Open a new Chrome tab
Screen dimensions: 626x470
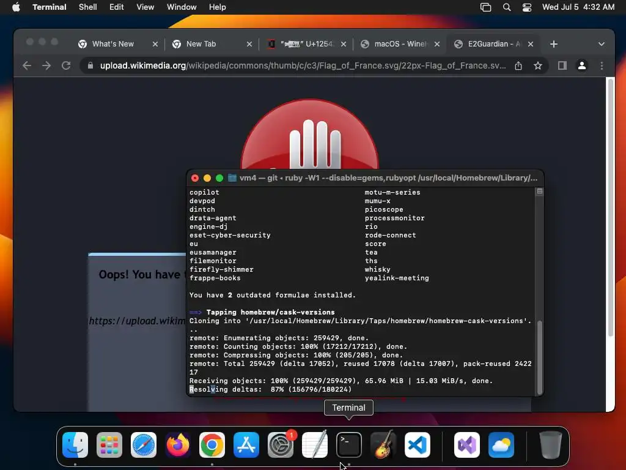coord(553,44)
